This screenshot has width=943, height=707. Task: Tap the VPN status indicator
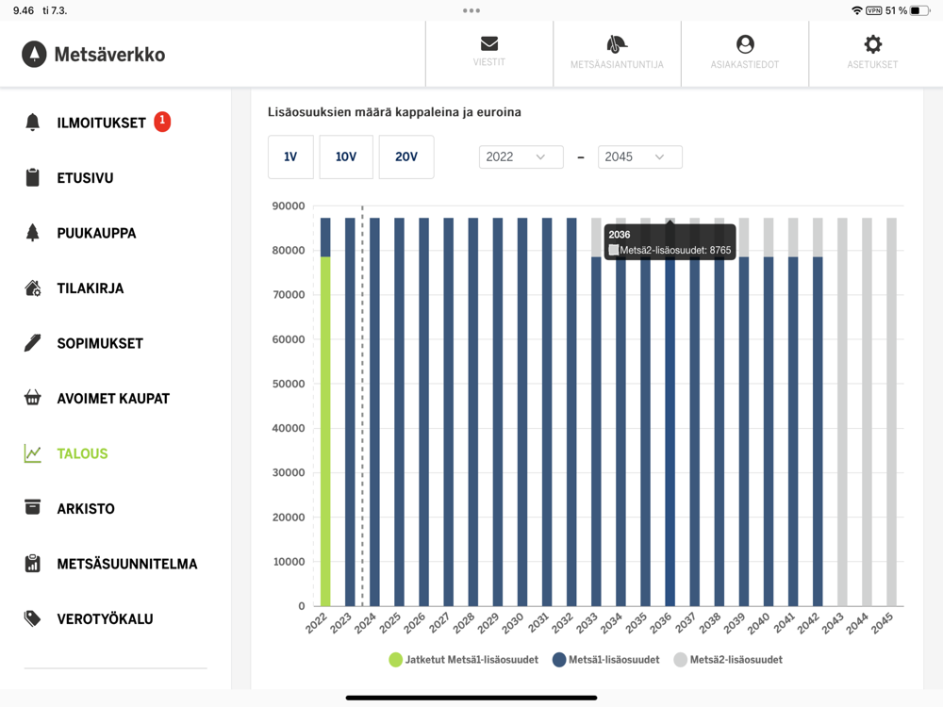click(874, 10)
